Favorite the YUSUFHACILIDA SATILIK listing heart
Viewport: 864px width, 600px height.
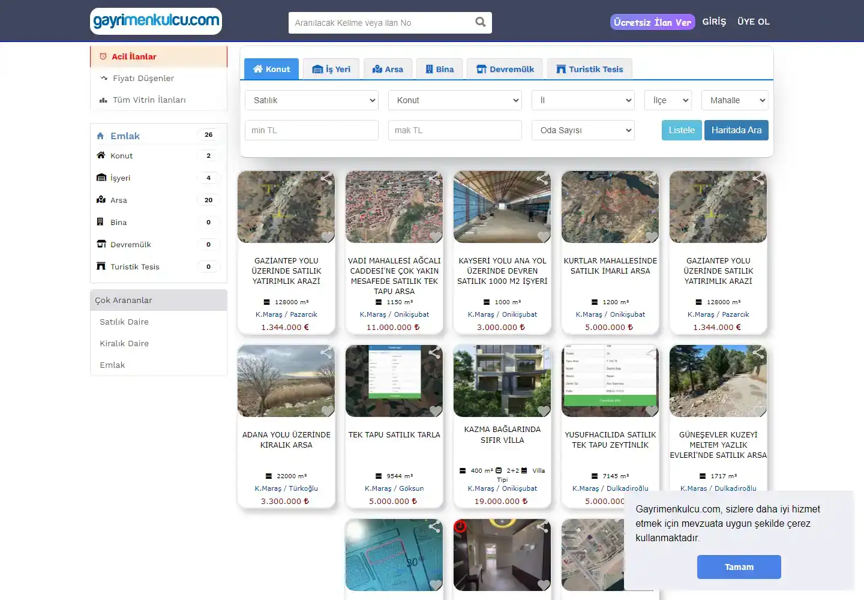tap(652, 410)
